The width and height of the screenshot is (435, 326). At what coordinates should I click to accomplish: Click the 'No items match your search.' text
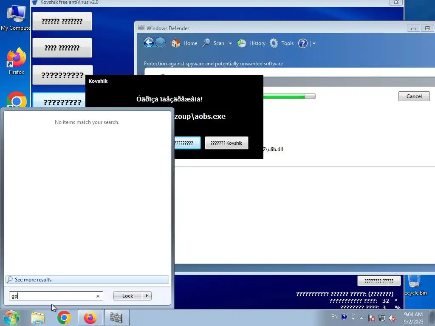tap(87, 122)
